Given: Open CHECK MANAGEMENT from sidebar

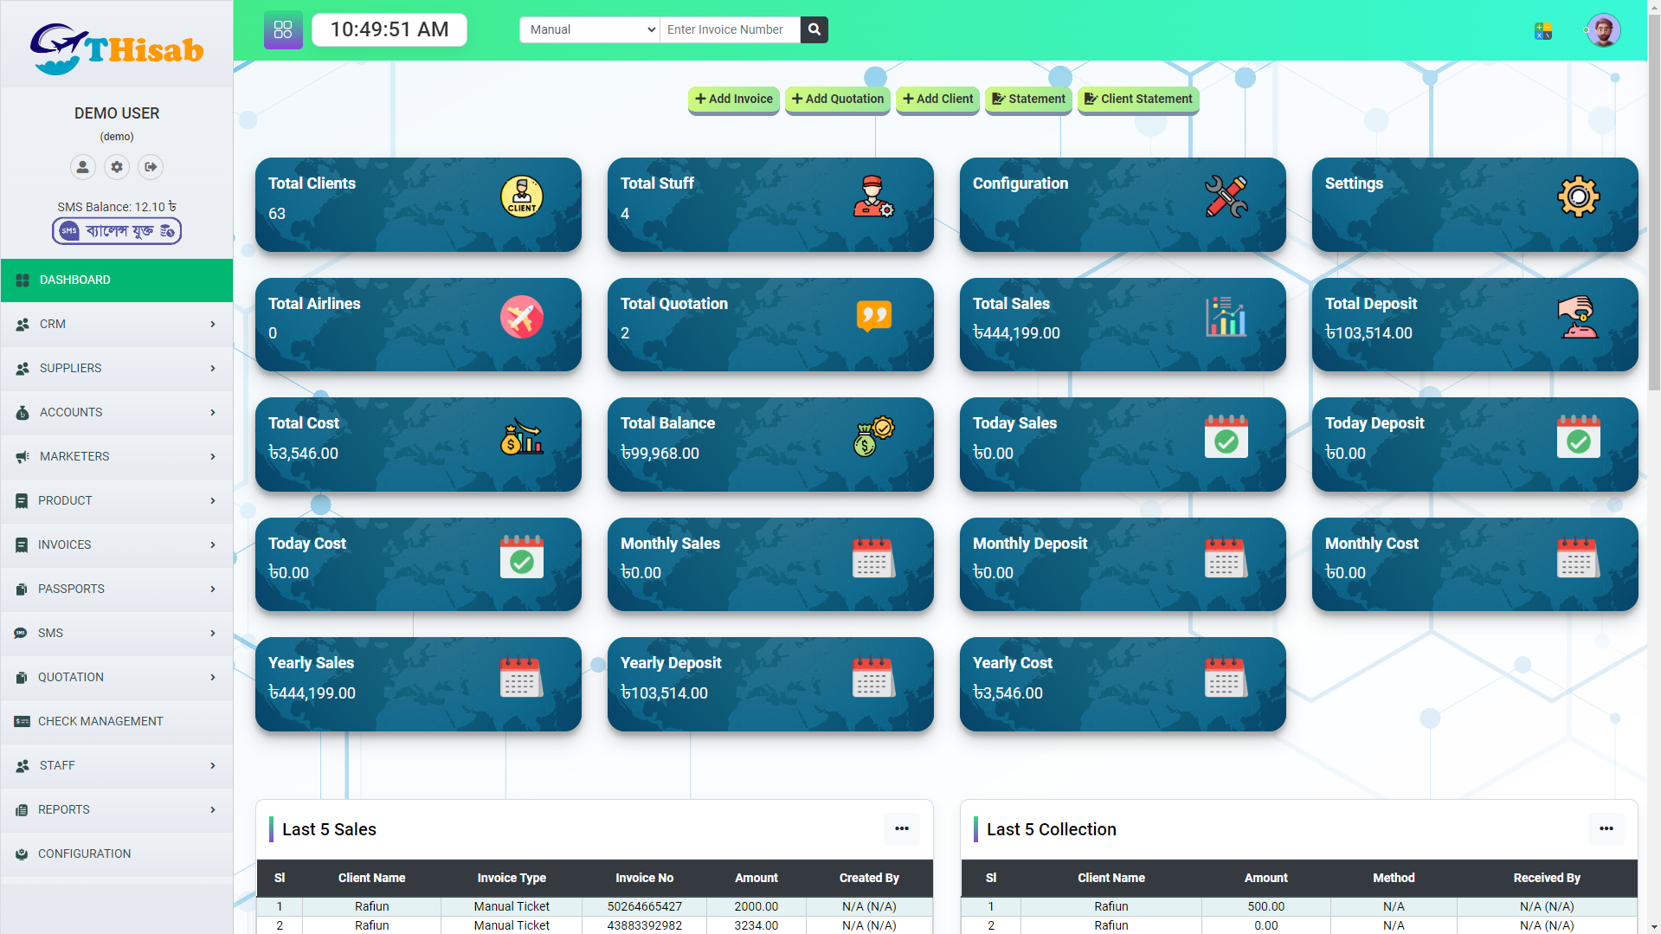Looking at the screenshot, I should click(117, 721).
